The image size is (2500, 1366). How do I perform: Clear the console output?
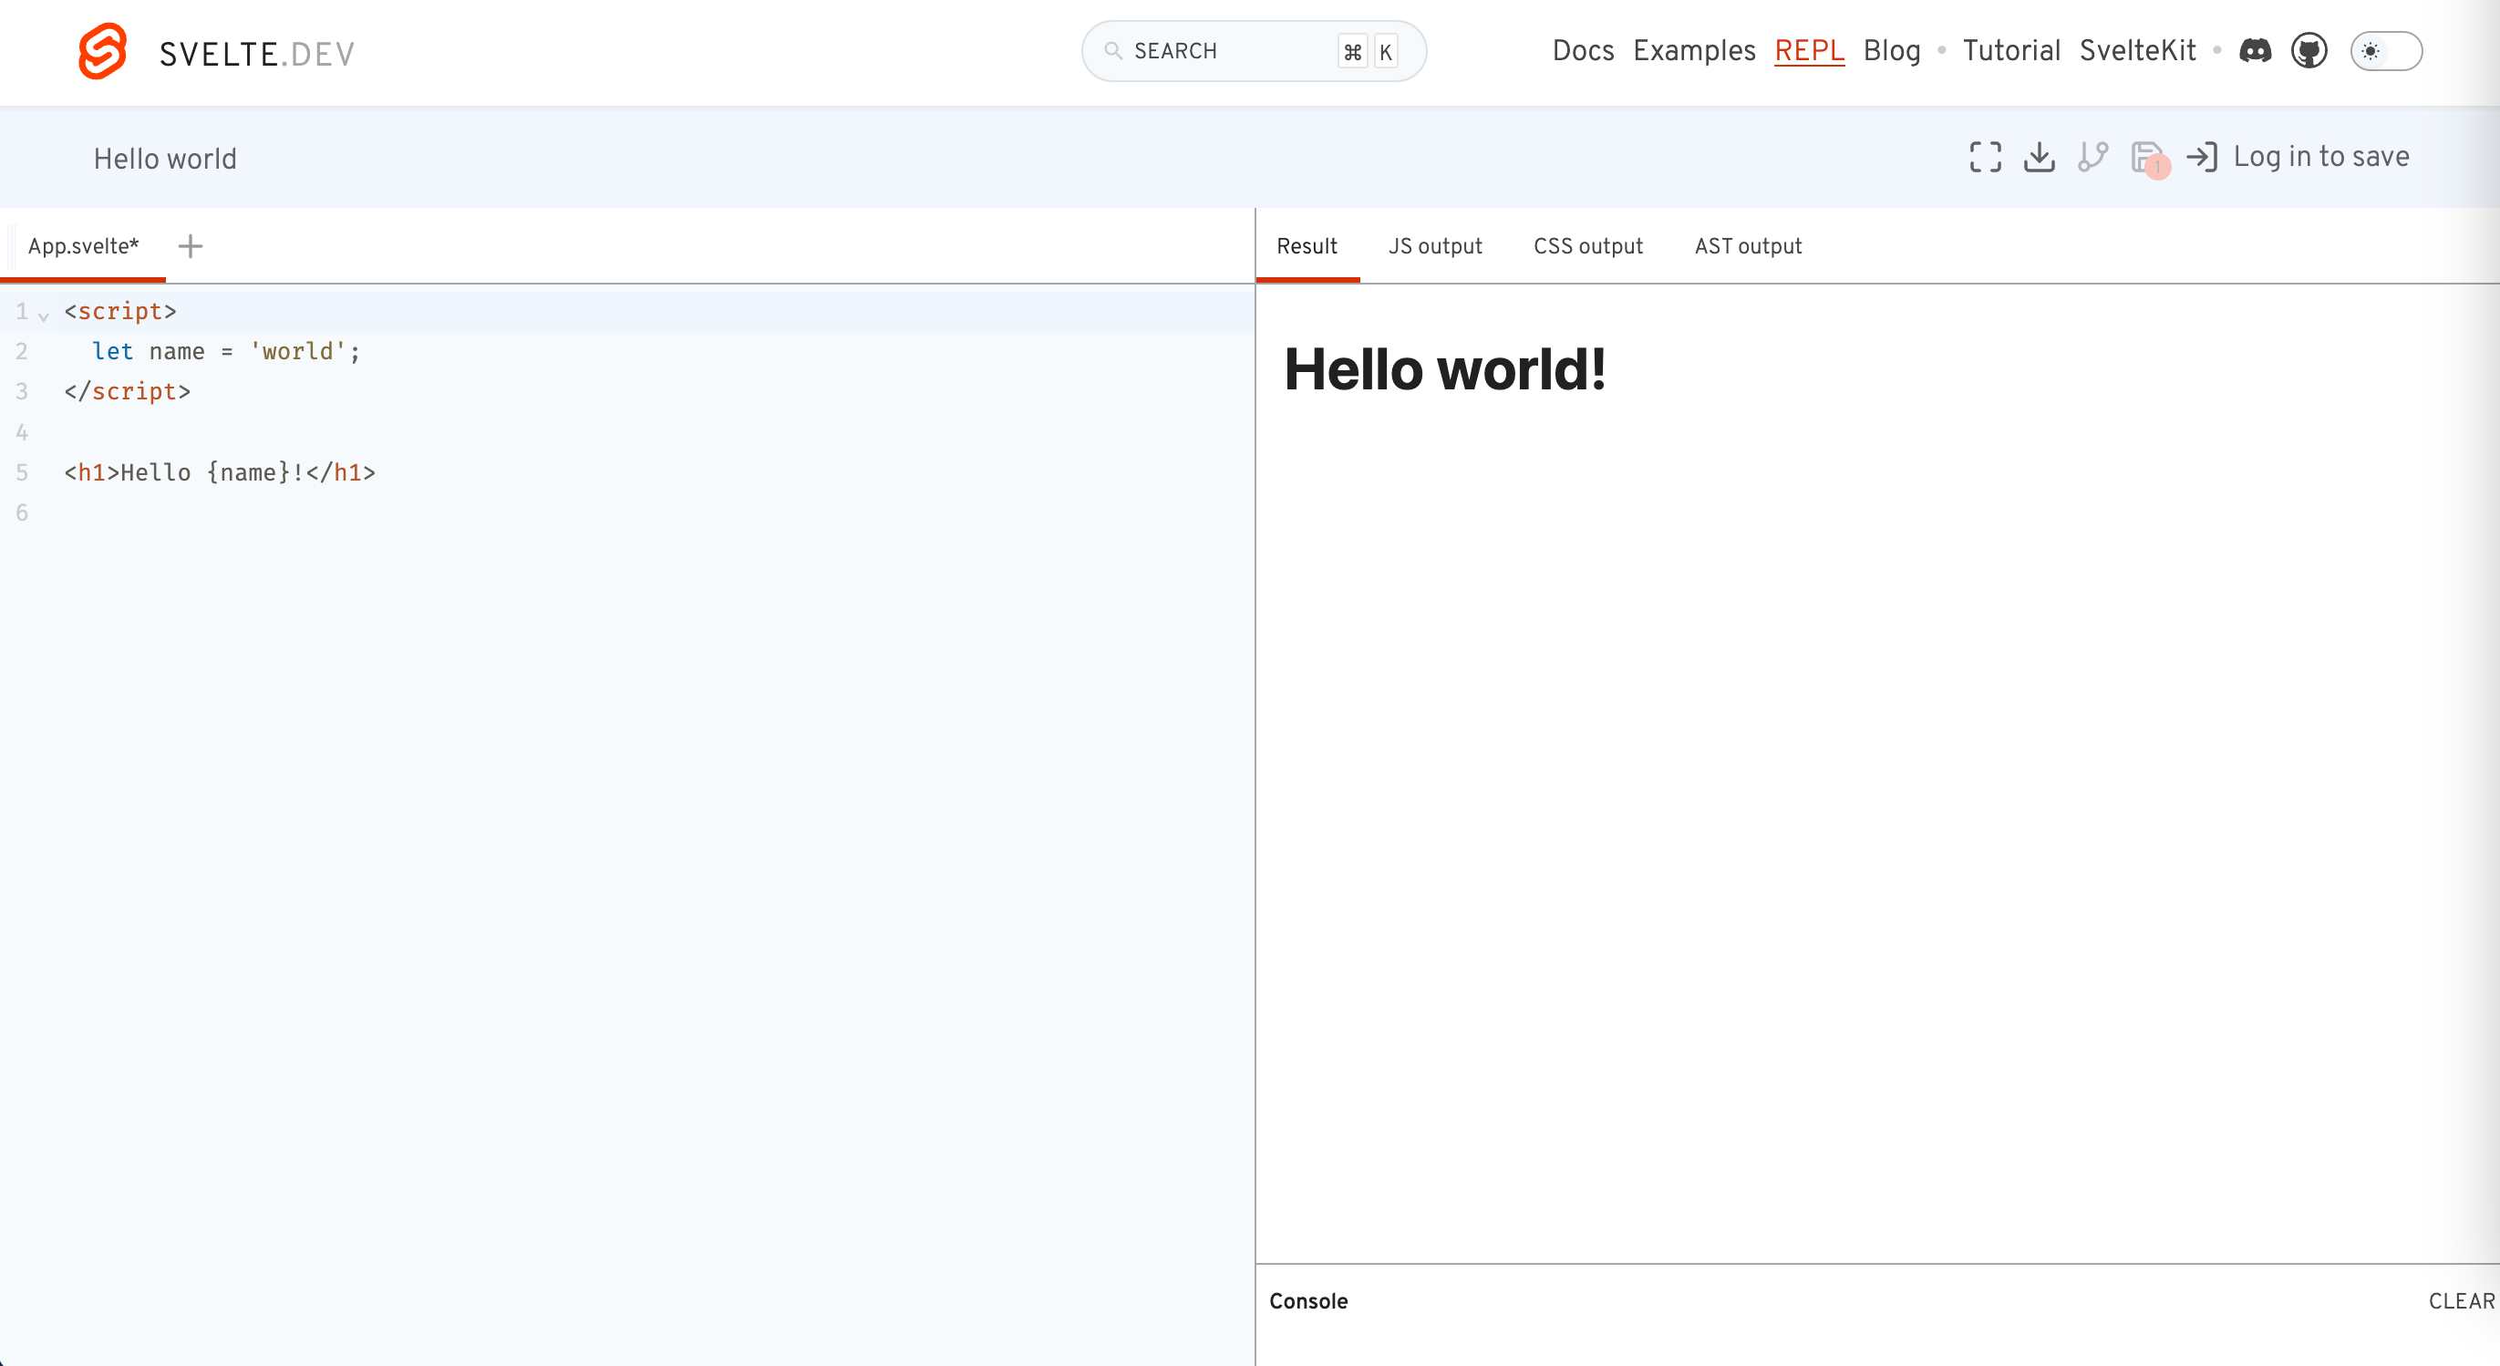(x=2460, y=1301)
